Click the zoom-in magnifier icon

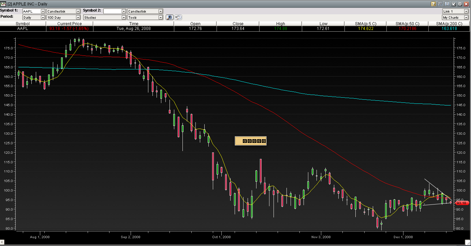click(170, 17)
